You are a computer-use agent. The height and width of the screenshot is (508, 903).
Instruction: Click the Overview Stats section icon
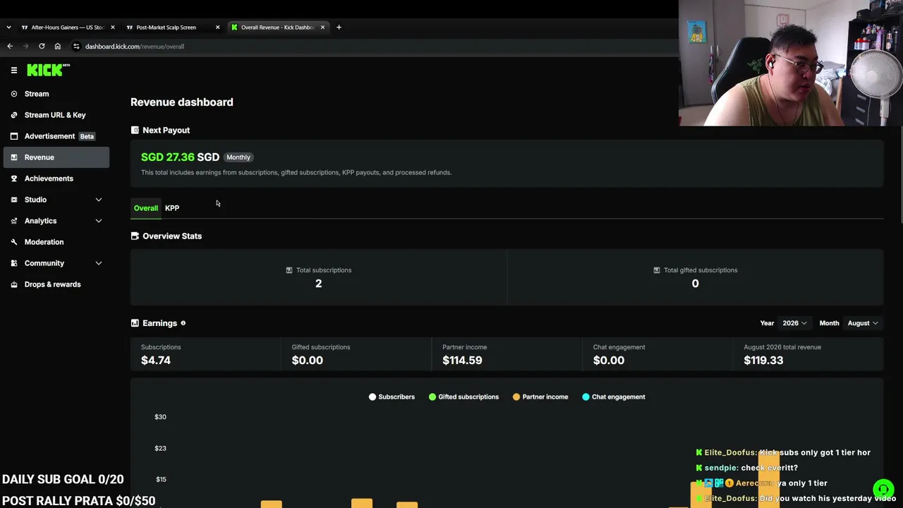(135, 236)
